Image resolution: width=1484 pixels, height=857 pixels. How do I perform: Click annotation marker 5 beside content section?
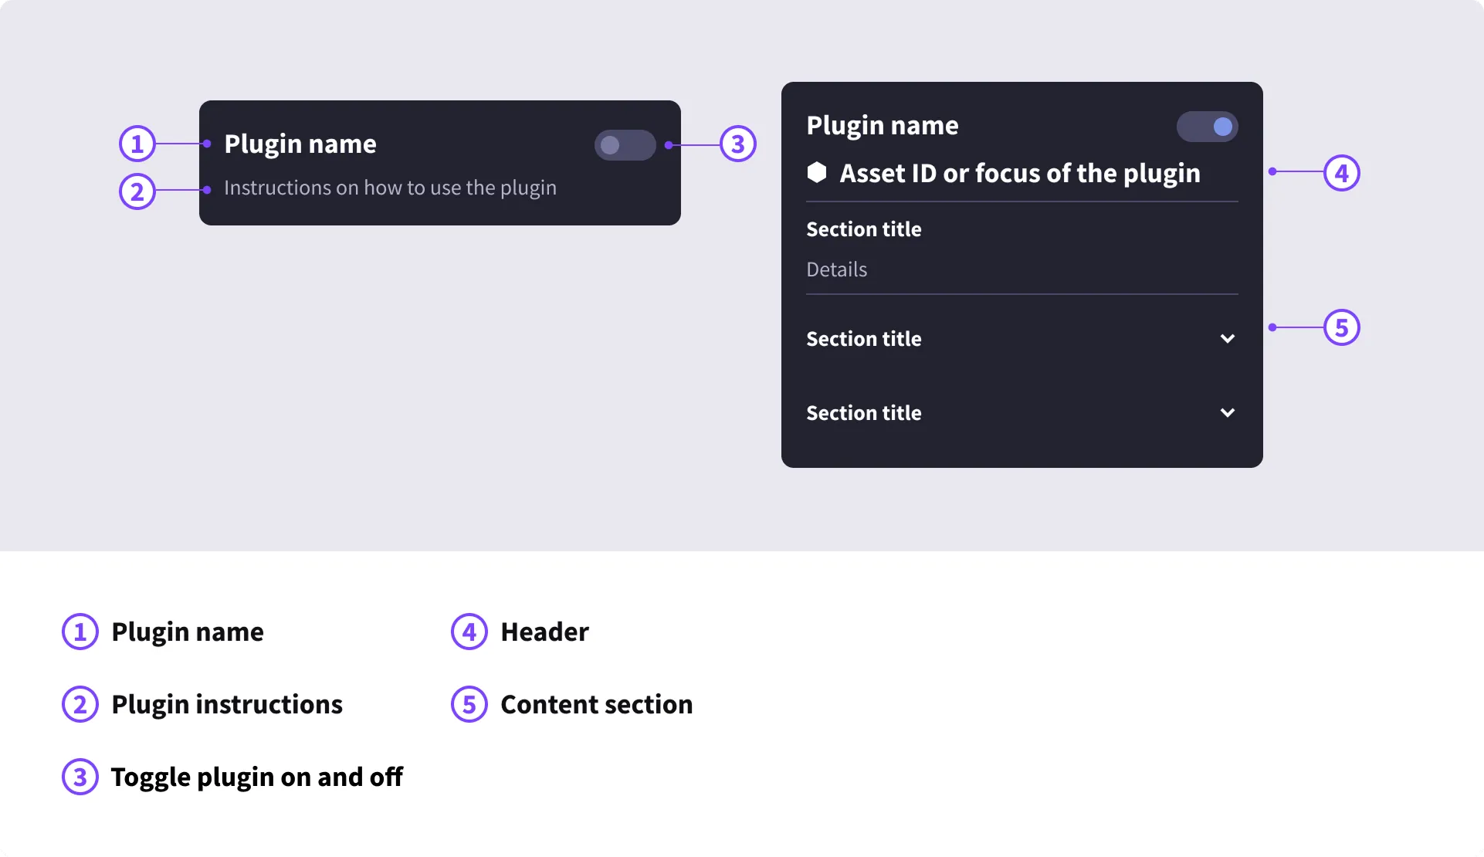click(x=1341, y=327)
